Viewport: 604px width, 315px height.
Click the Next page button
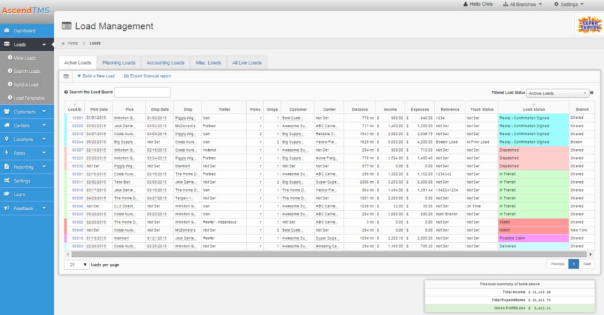(587, 264)
